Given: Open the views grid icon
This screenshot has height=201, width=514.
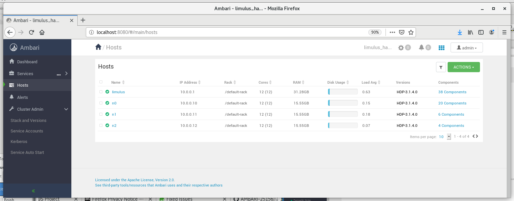Looking at the screenshot, I should click(441, 48).
